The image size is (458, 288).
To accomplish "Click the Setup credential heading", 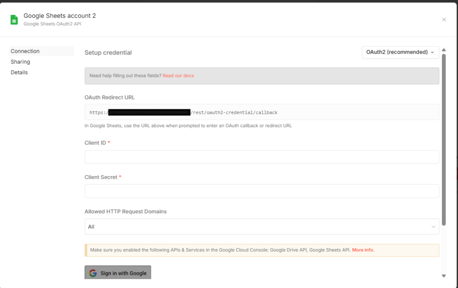I will coord(108,52).
